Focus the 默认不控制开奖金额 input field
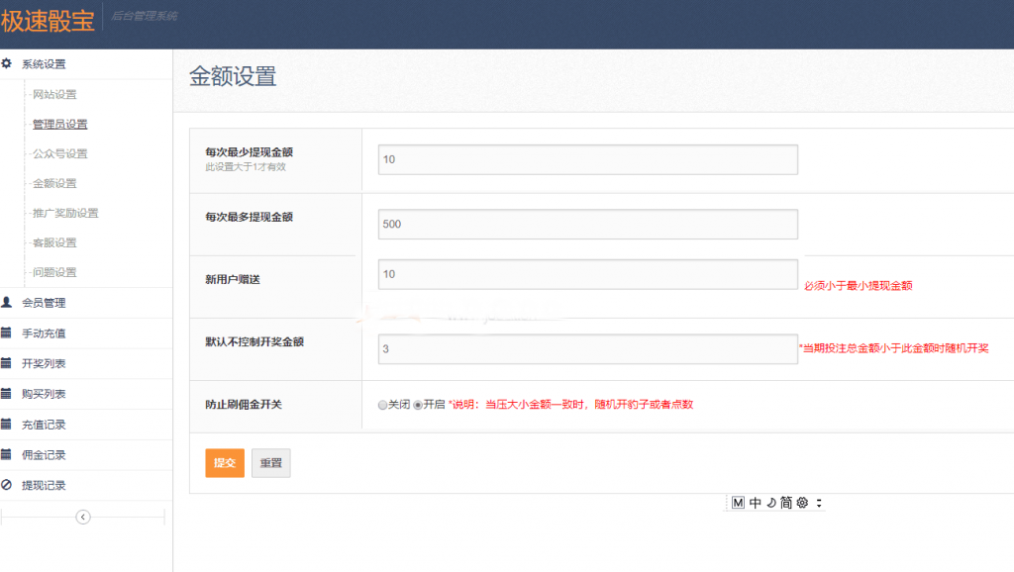1014x572 pixels. (587, 348)
